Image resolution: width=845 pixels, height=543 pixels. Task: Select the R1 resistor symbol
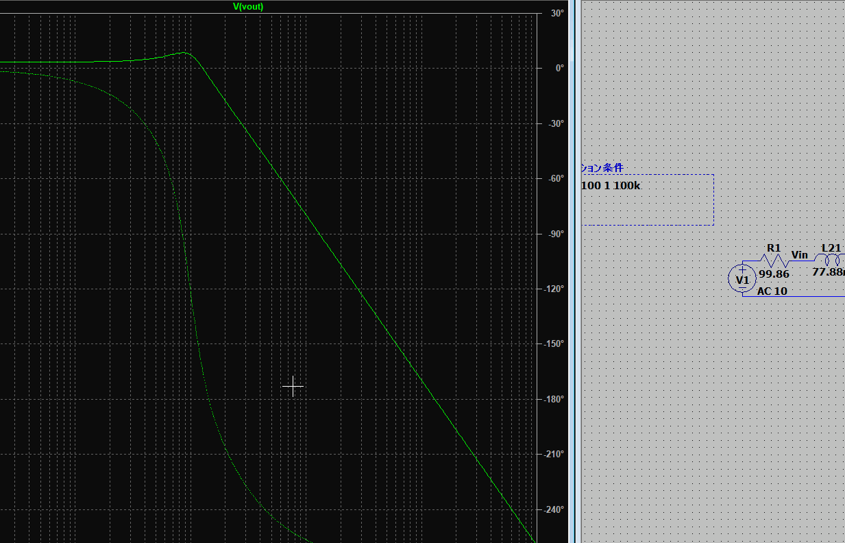click(x=774, y=261)
